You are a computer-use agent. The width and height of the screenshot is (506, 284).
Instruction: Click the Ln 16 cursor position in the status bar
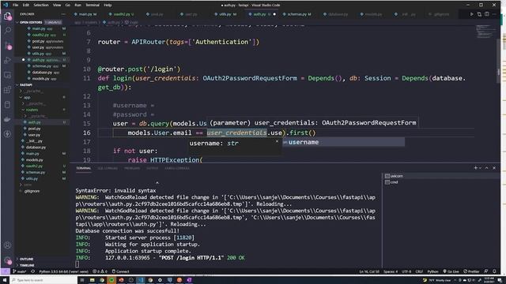(x=369, y=271)
